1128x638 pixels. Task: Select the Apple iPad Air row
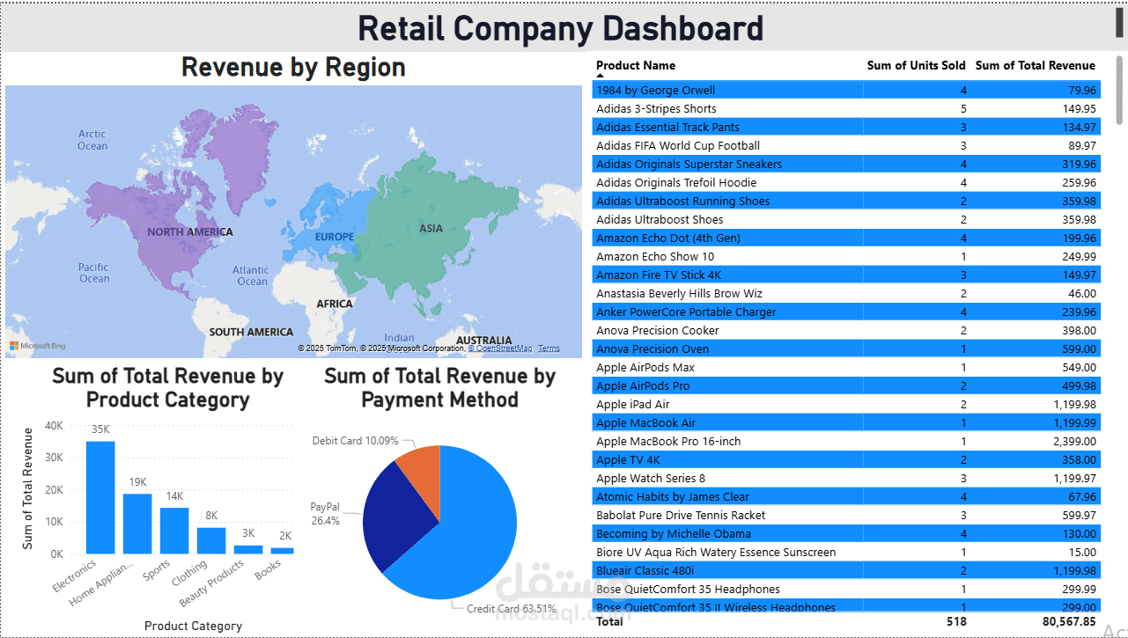846,404
